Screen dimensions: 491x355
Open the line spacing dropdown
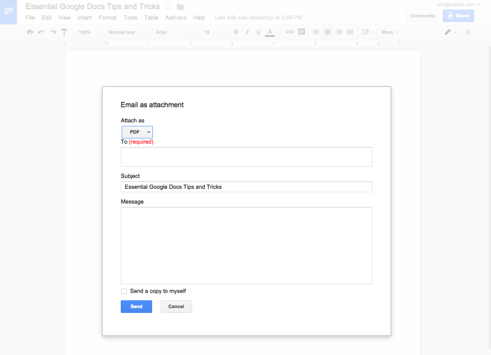point(366,32)
